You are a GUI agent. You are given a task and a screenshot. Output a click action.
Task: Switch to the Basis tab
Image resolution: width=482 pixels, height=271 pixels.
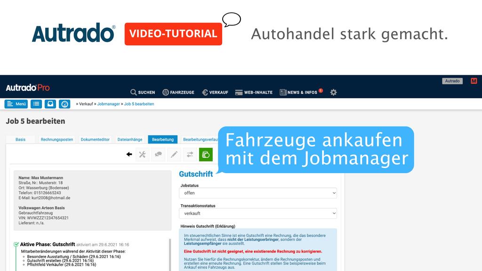21,139
